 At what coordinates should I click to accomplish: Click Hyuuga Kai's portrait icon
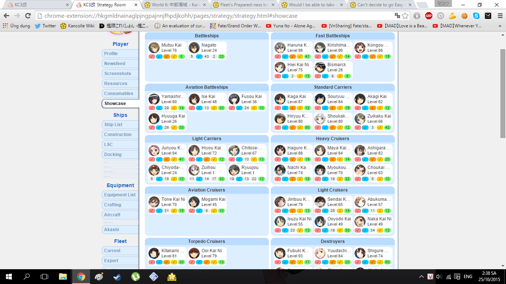(x=154, y=119)
